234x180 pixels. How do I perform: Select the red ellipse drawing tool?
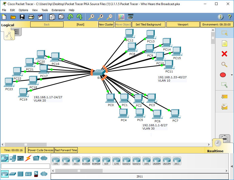click(x=223, y=75)
